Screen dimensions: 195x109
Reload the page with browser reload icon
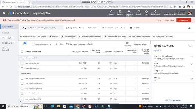[x=11, y=7]
